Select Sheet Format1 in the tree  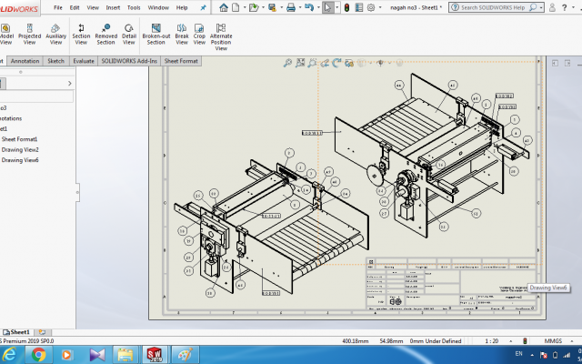[x=19, y=139]
